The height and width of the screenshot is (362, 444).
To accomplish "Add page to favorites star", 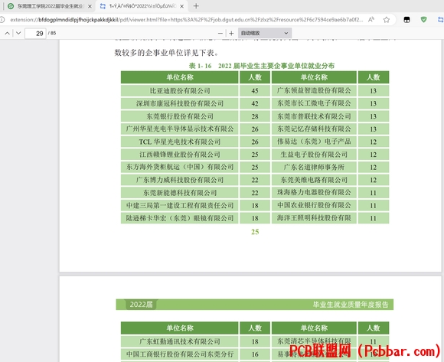I will pos(387,20).
